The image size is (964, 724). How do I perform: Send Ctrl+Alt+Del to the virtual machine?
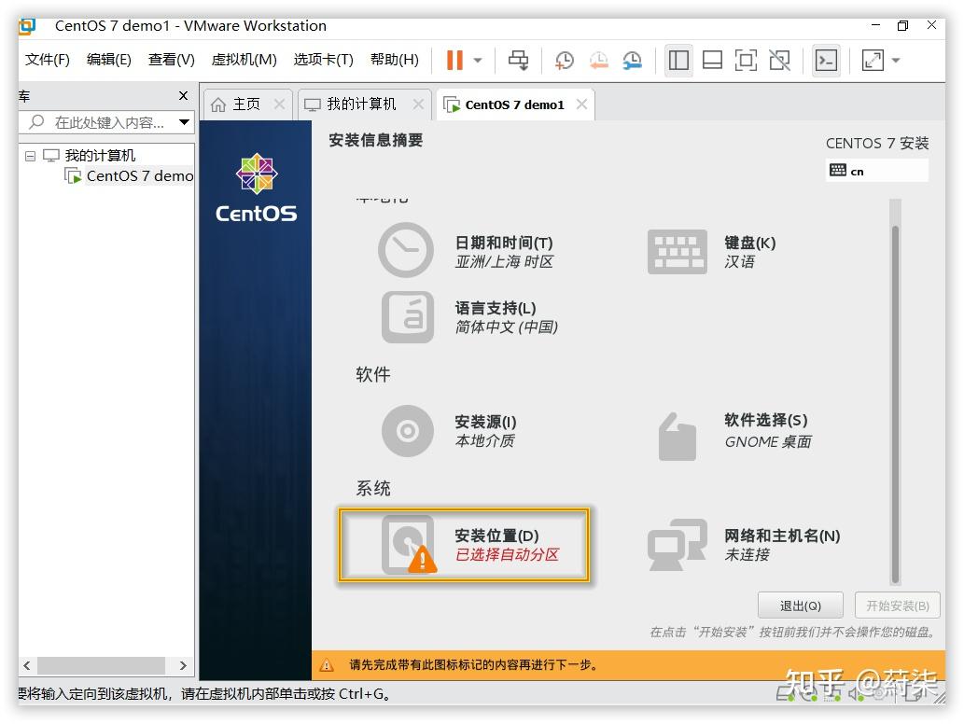point(520,60)
